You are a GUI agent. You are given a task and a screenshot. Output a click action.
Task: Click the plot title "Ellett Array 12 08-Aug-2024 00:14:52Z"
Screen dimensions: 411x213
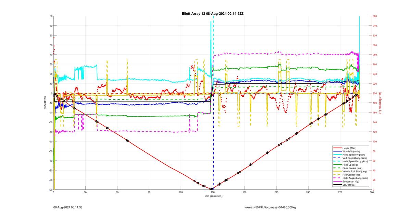[x=212, y=14]
